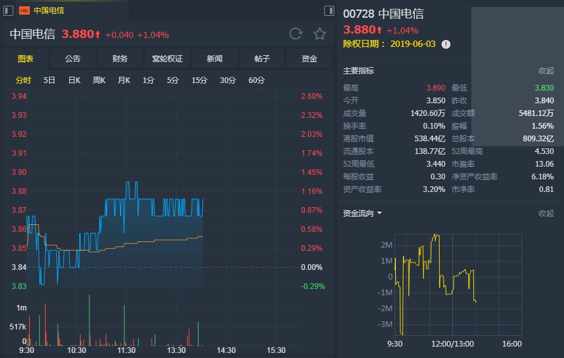Collapse the 资金流向 section via 收起

[x=546, y=214]
